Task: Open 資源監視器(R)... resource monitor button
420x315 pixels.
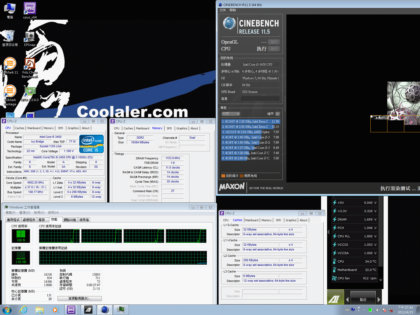Action: [x=80, y=298]
